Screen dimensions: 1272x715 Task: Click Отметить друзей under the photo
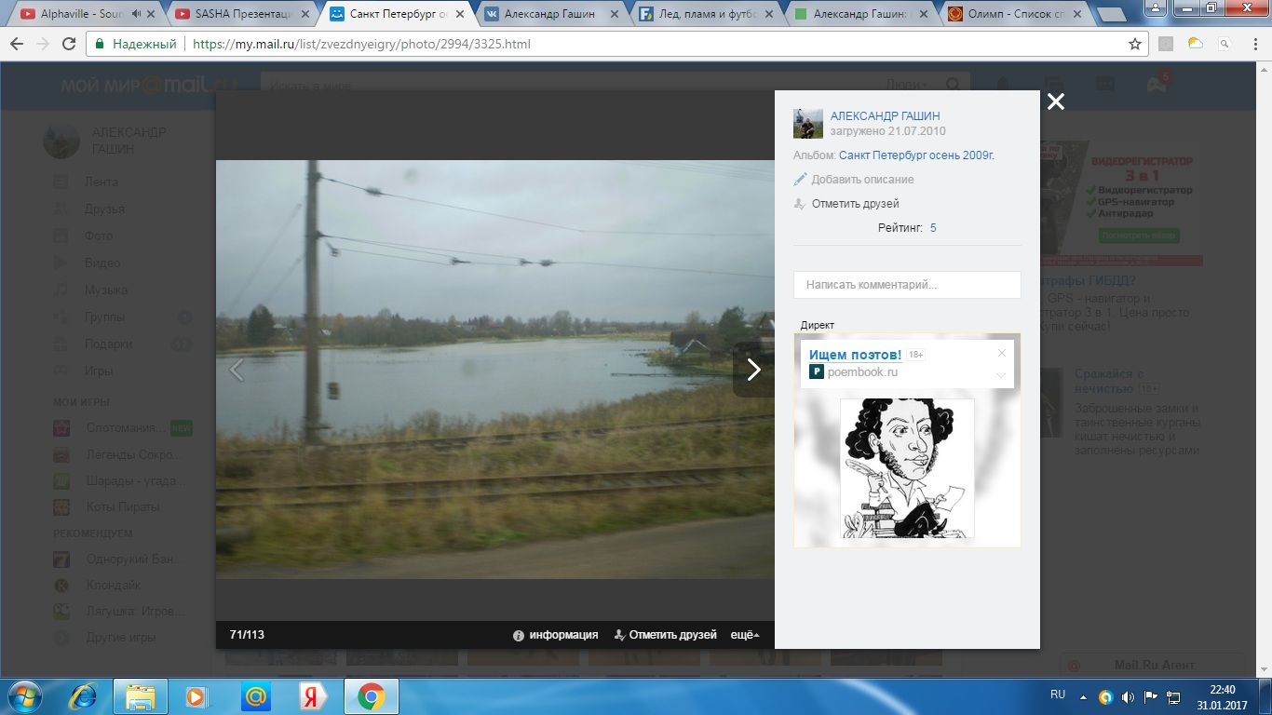[672, 635]
